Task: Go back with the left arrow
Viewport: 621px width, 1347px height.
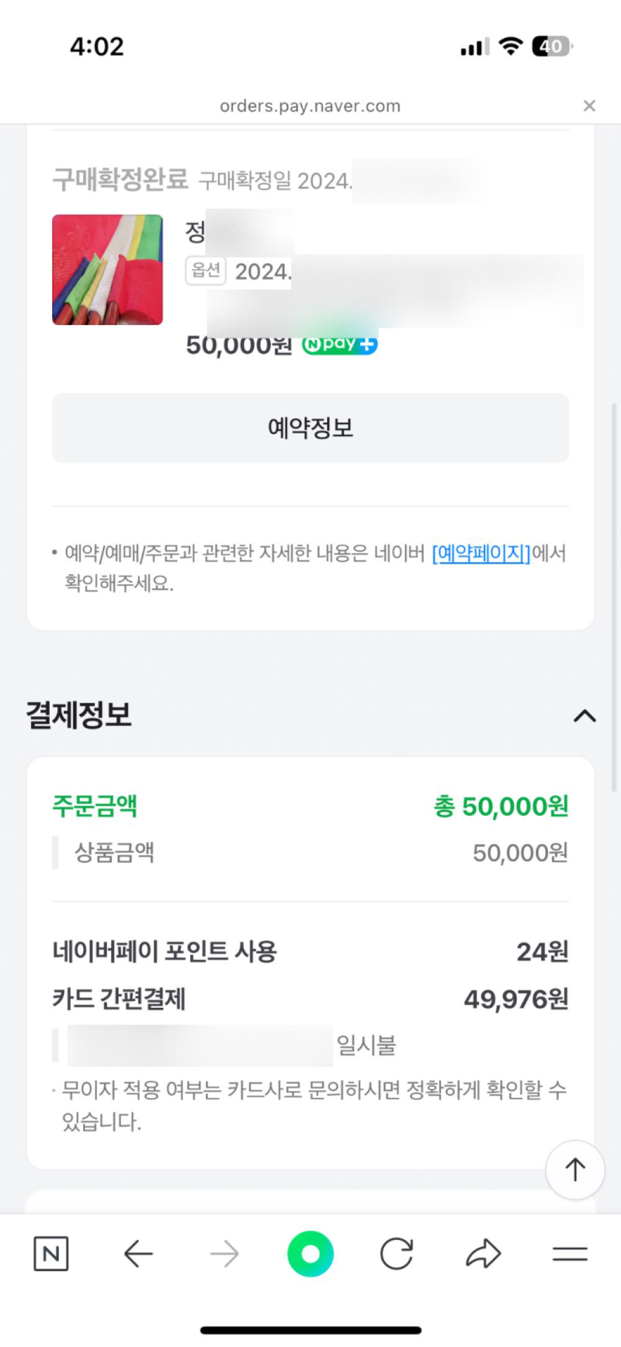Action: coord(138,1254)
